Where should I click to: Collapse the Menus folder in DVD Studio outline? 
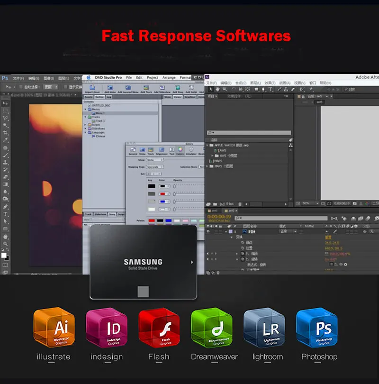[85, 109]
